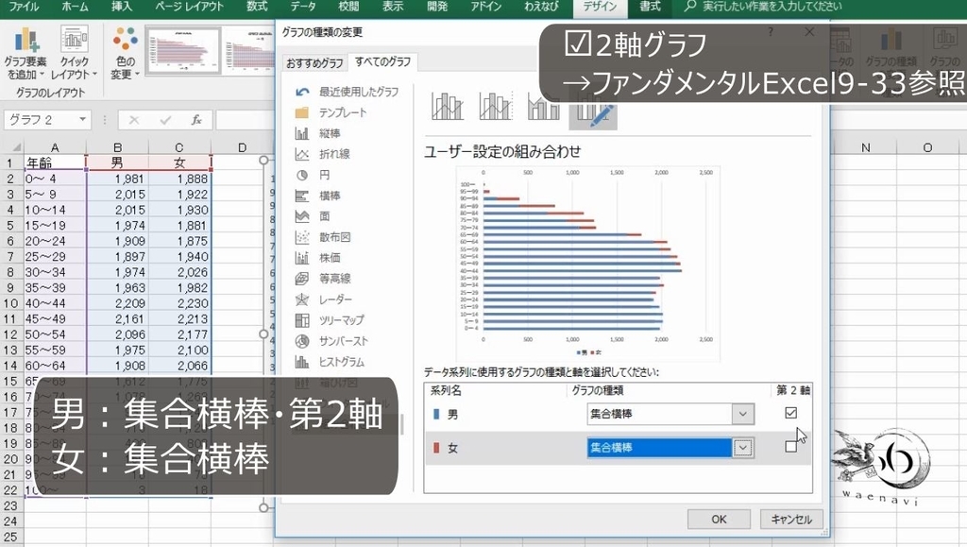The image size is (967, 547).
Task: Click the insert function fx icon
Action: pyautogui.click(x=196, y=120)
